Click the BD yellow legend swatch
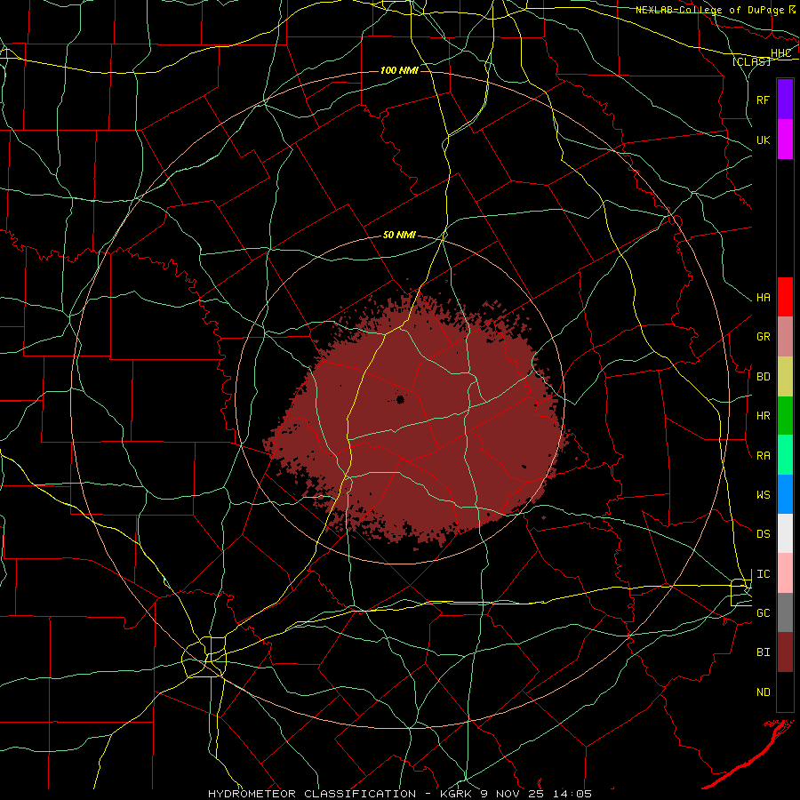The height and width of the screenshot is (800, 800). coord(785,377)
